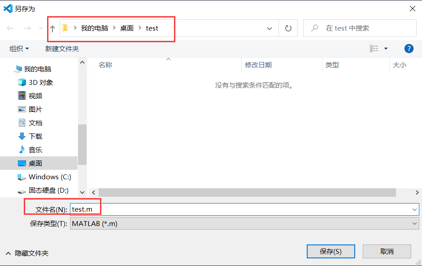Click horizontal scroll right arrow
The height and width of the screenshot is (266, 422).
417,192
